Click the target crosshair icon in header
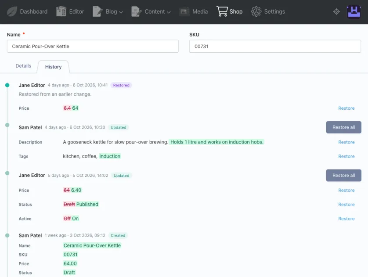 click(x=336, y=11)
